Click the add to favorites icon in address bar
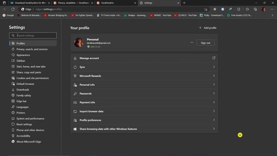Viewport: 277px width, 156px height. click(206, 10)
